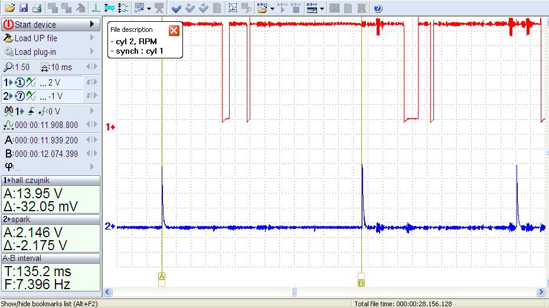Open the Load UP file menu
549x308 pixels.
coord(50,38)
